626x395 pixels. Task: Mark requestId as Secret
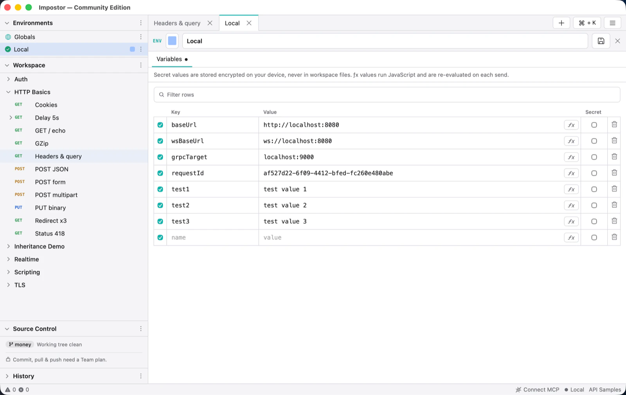[x=594, y=173]
